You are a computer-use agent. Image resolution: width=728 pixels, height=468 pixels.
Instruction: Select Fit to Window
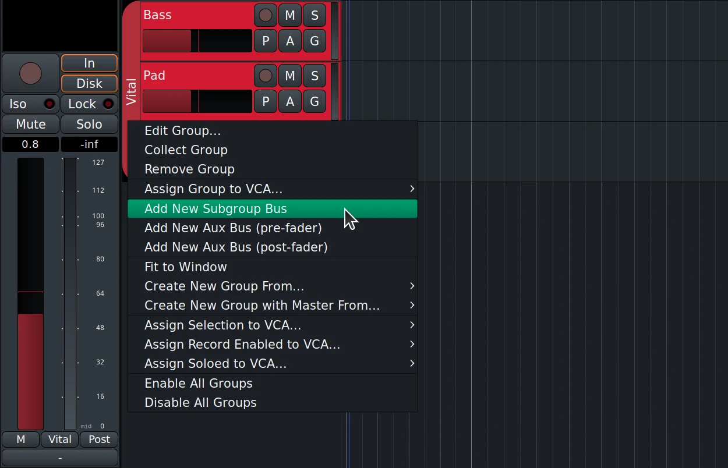273,267
